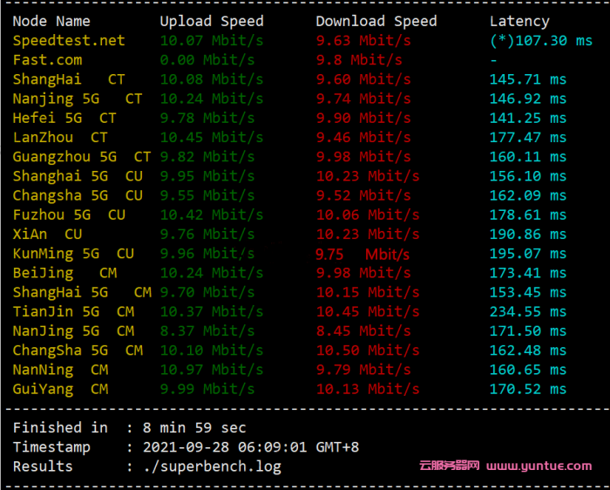This screenshot has height=490, width=610.
Task: Click TianJin 5G's 234.55 ms latency
Action: (528, 311)
